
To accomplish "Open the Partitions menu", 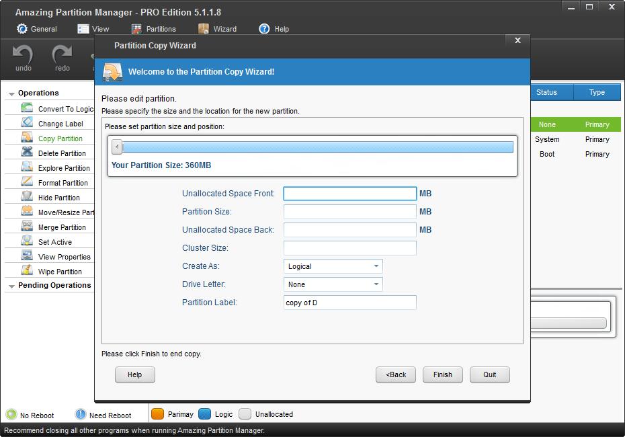I will point(153,29).
